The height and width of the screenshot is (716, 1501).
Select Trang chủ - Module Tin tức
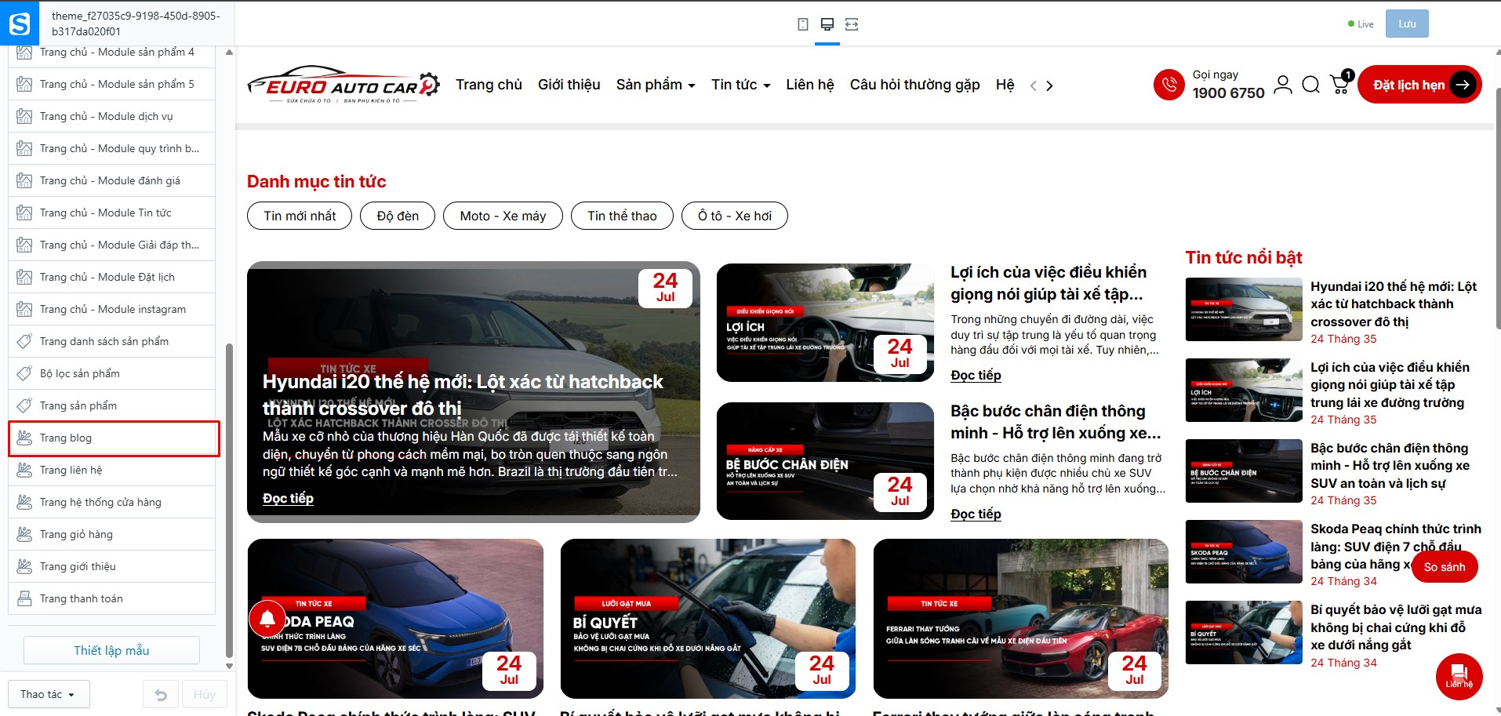[112, 213]
